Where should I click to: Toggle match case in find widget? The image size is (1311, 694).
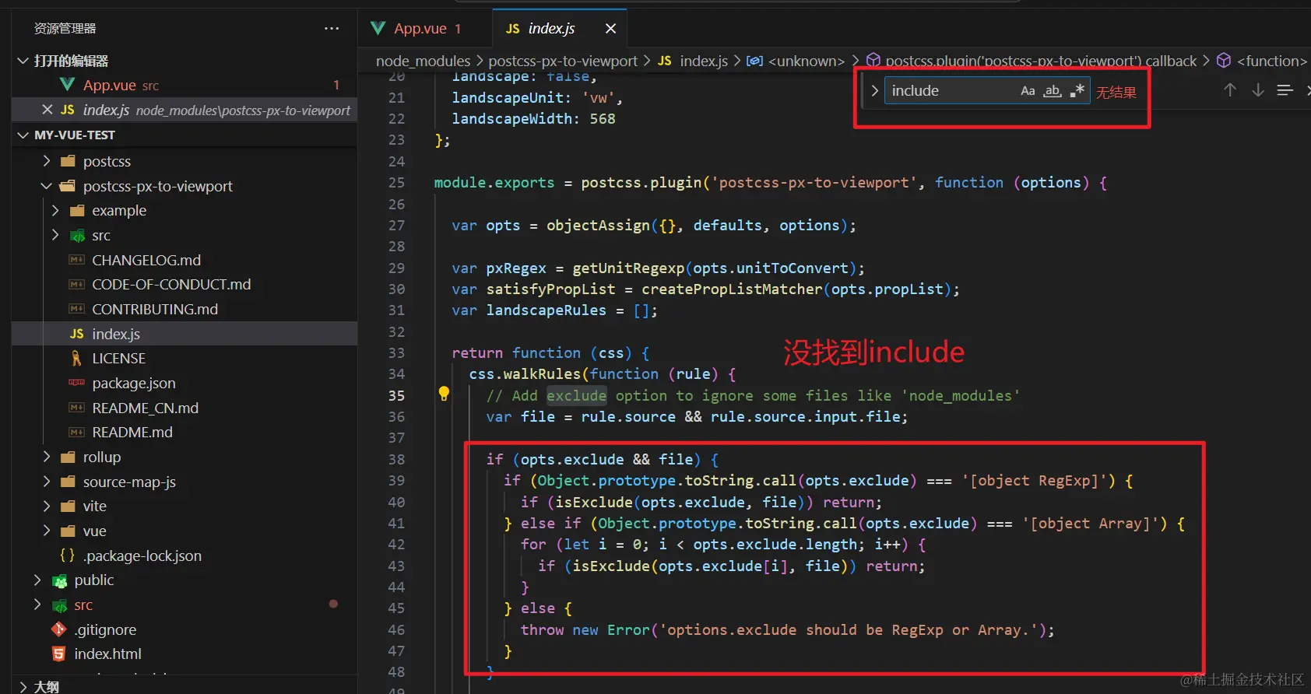tap(1028, 91)
